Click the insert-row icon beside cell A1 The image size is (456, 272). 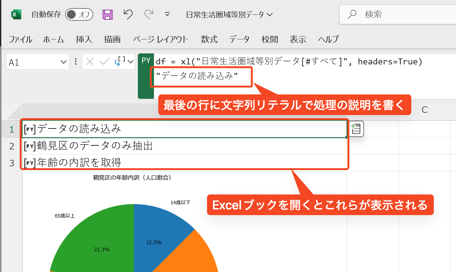[356, 129]
